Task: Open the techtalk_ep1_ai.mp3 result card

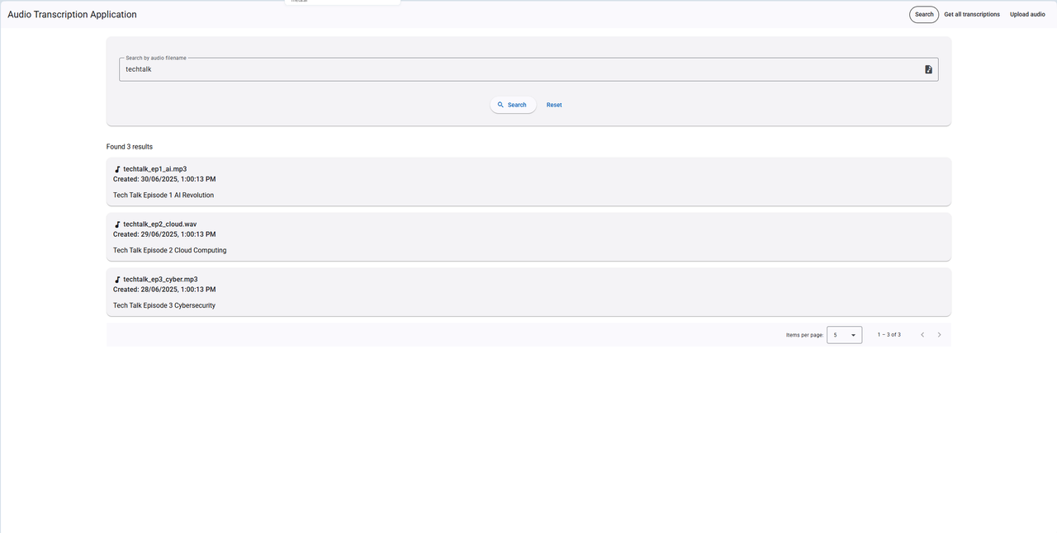Action: [x=528, y=182]
